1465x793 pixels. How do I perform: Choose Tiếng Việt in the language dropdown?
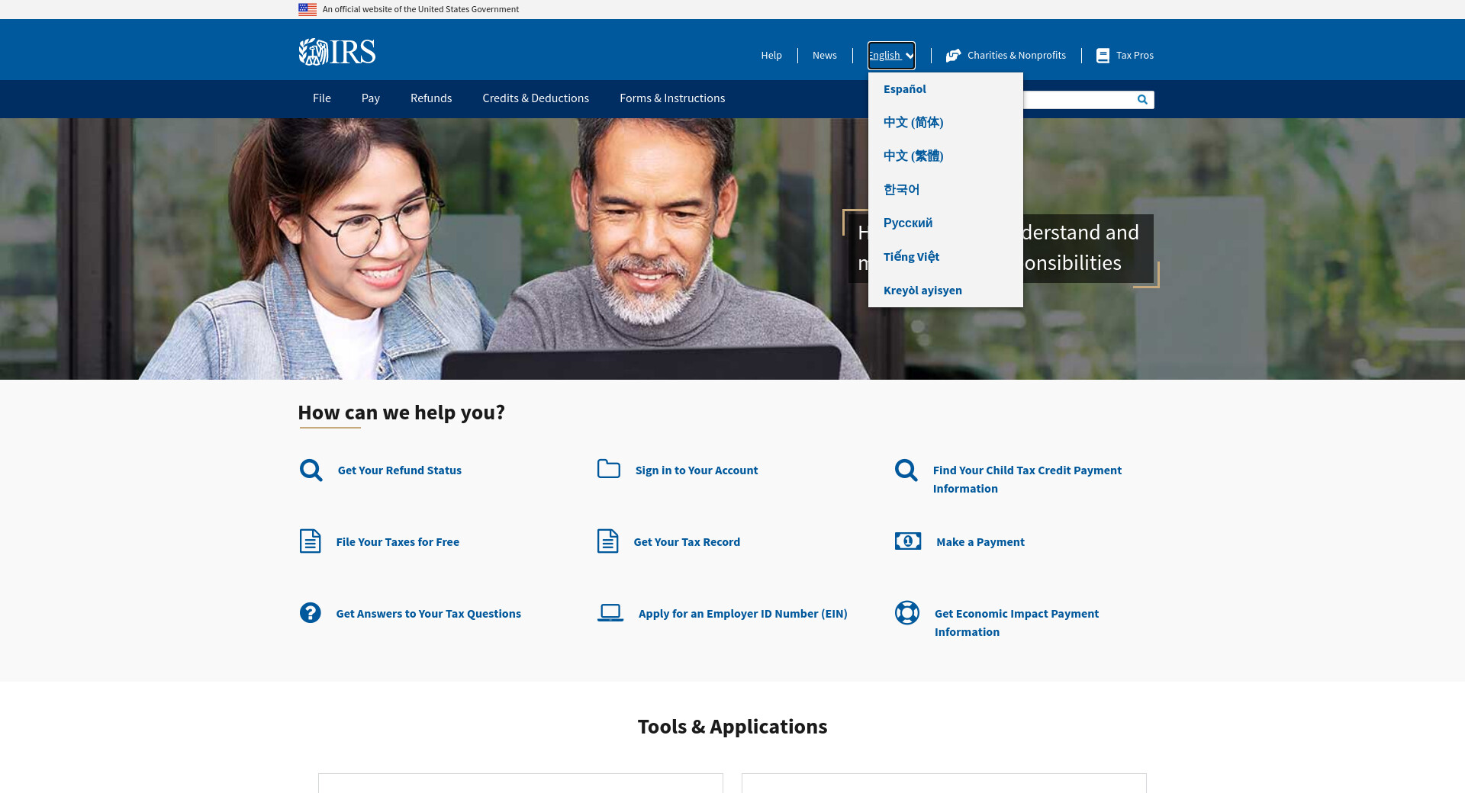coord(911,257)
